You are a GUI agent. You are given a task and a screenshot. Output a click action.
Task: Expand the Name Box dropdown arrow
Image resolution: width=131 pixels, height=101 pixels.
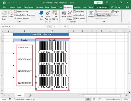pos(46,27)
